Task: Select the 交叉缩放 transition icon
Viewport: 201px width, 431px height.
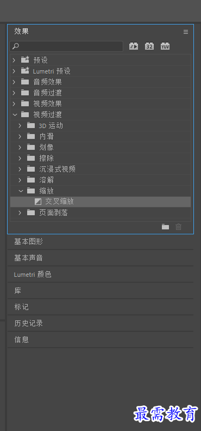Action: (x=38, y=202)
